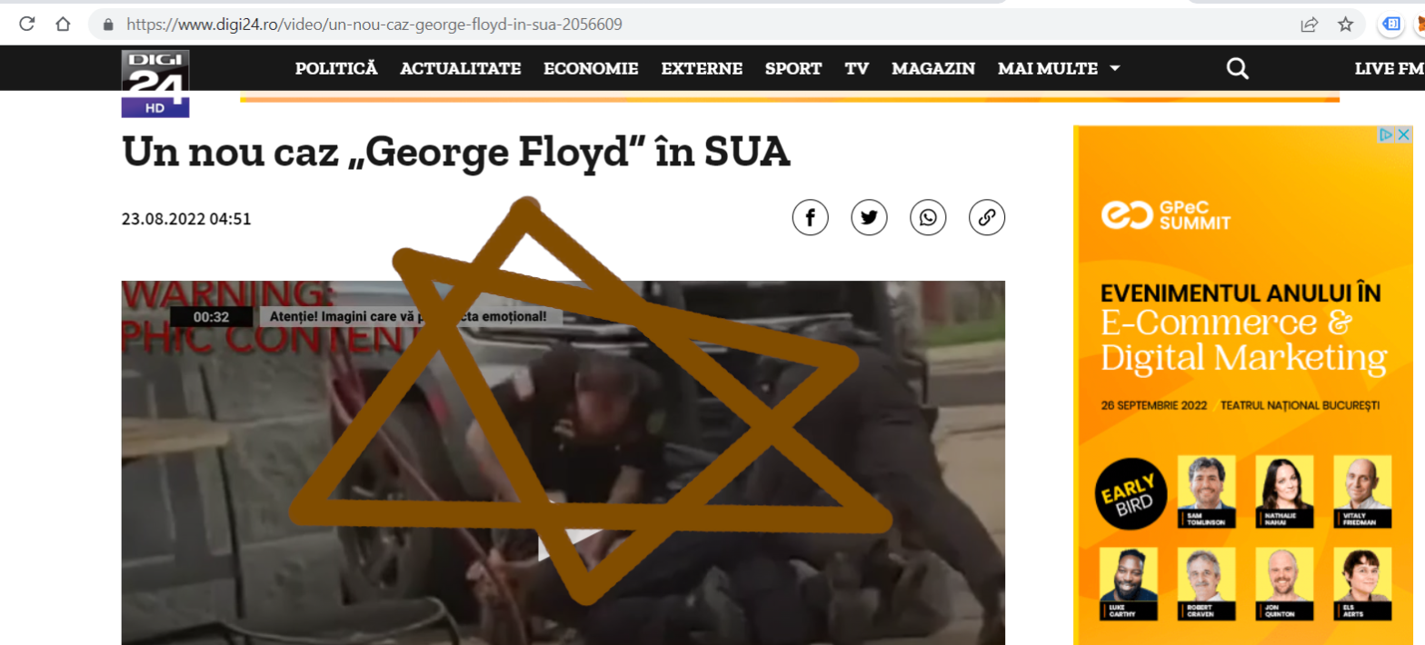Open the POLITICĂ section

(x=336, y=68)
